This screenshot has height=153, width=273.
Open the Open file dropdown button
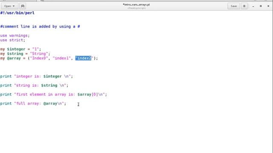9,6
